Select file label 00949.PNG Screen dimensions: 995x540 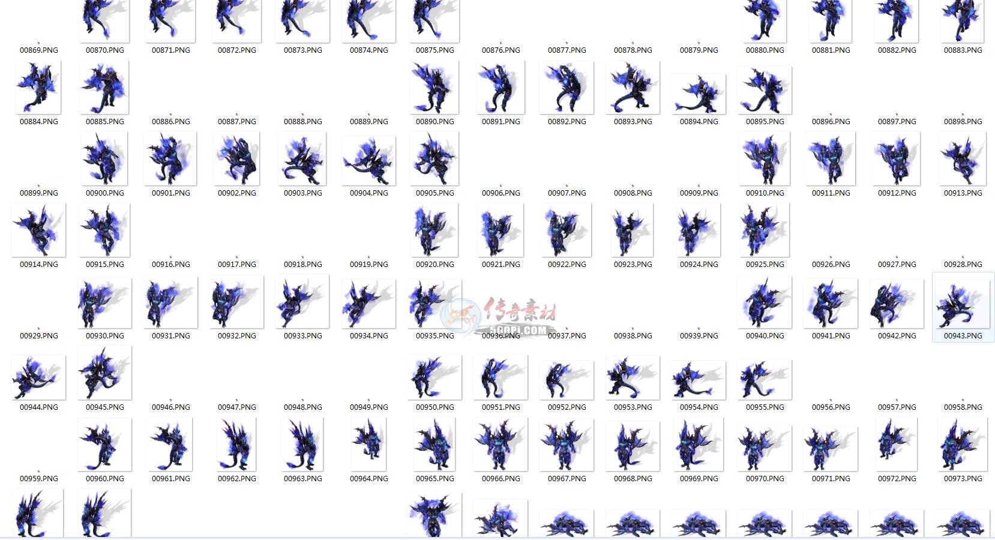[369, 407]
